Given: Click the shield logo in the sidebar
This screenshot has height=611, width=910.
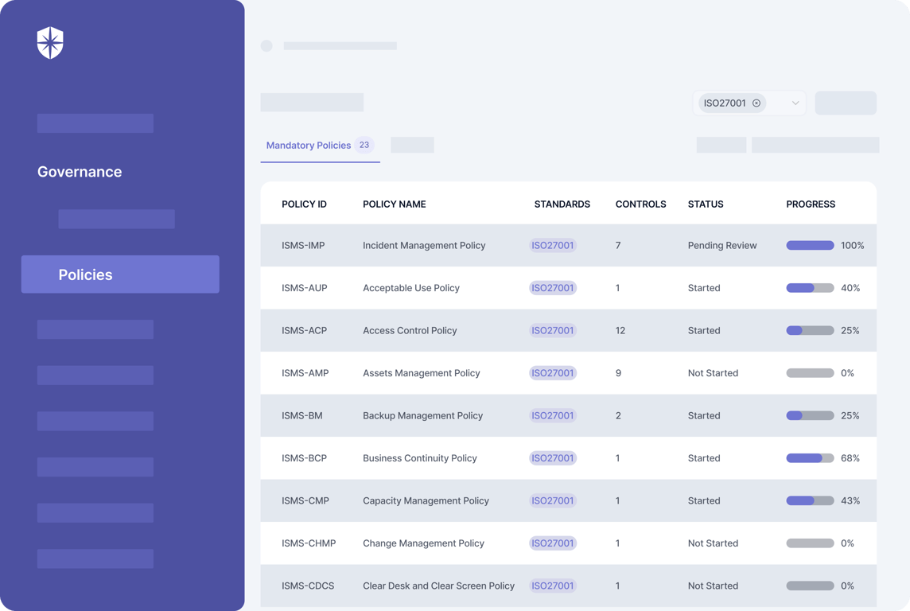Looking at the screenshot, I should (50, 42).
